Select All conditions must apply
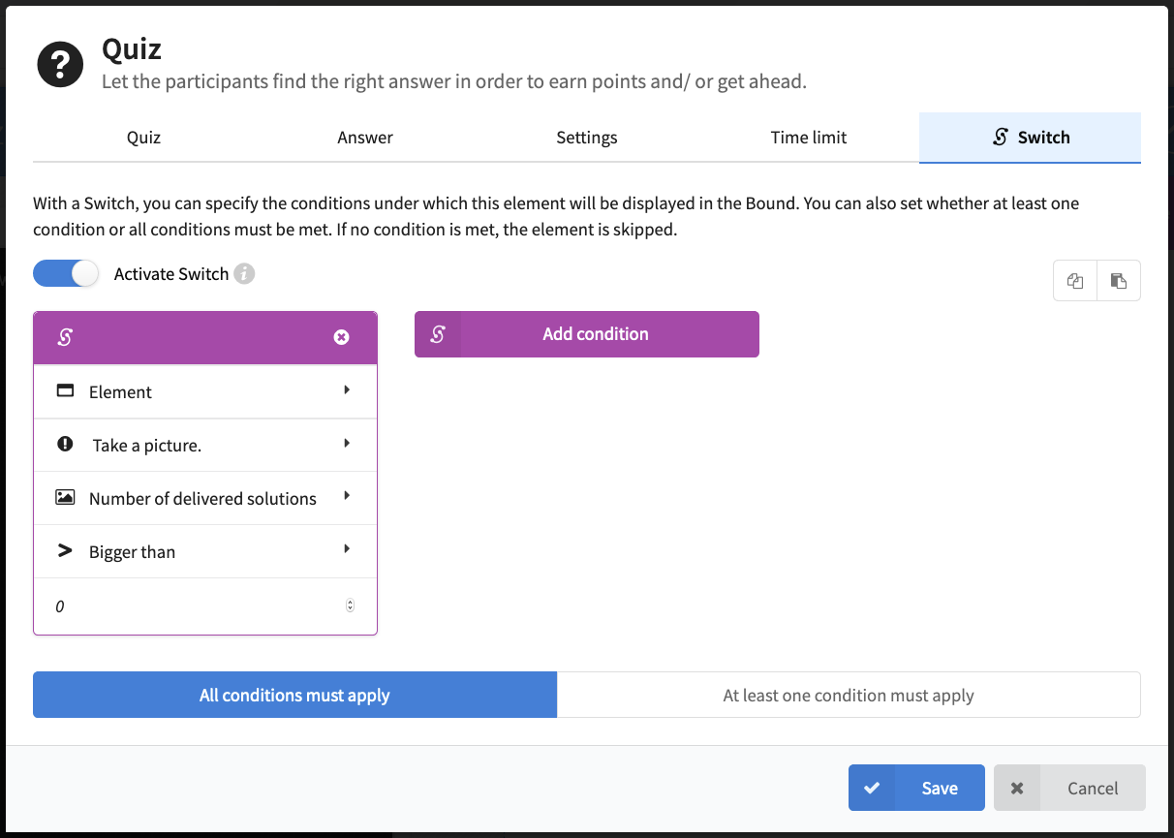This screenshot has width=1174, height=838. (294, 696)
